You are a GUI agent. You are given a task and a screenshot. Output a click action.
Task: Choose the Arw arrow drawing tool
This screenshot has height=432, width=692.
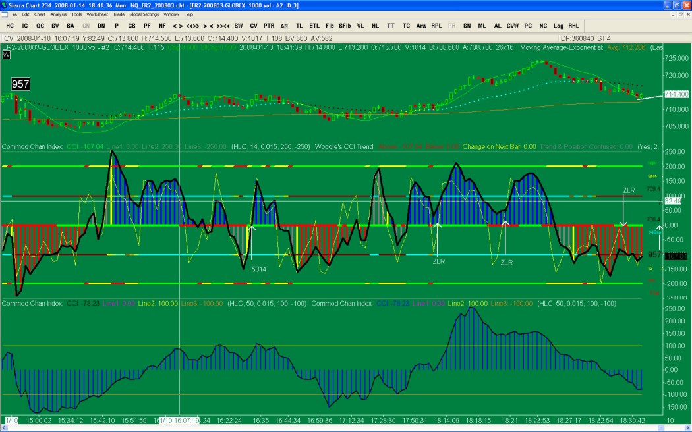(x=421, y=26)
